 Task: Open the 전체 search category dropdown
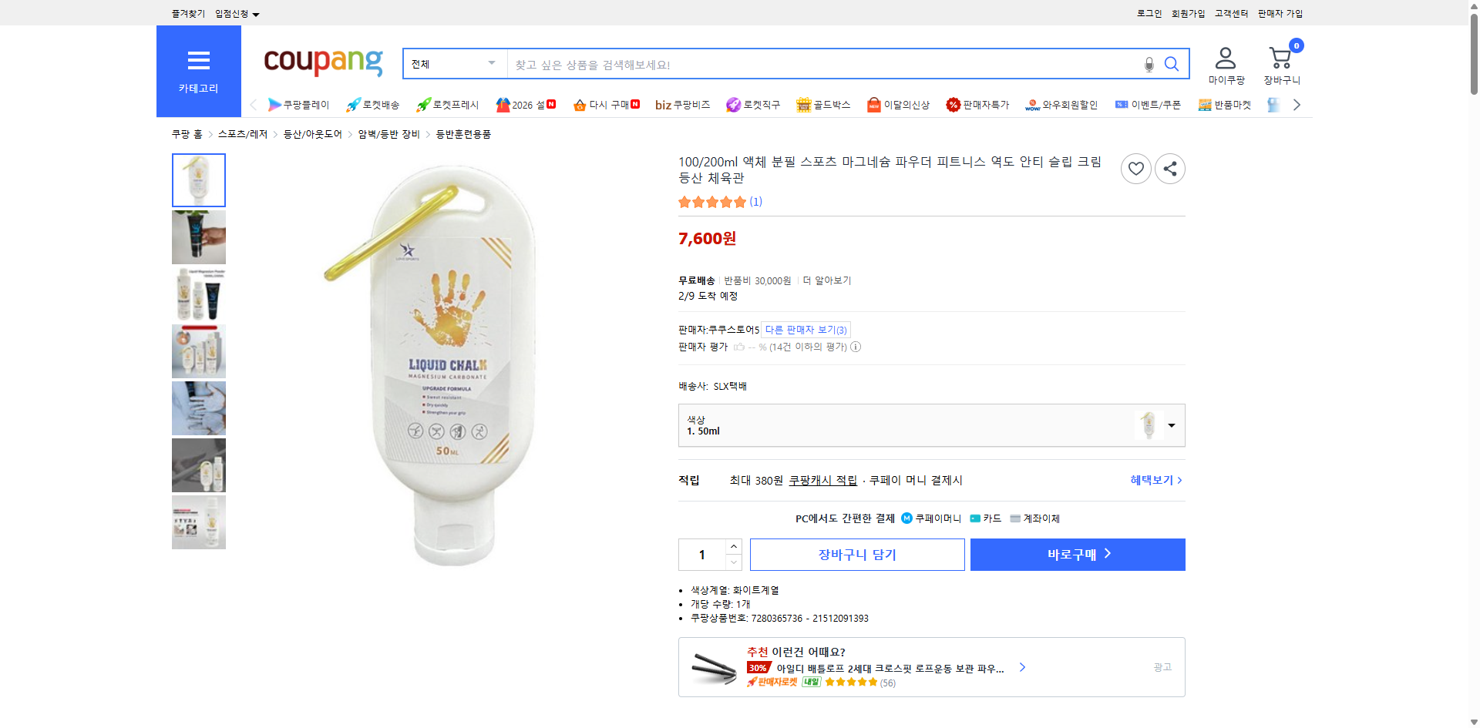pyautogui.click(x=454, y=64)
